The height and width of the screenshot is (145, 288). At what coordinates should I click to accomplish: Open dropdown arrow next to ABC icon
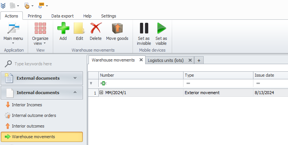[x=47, y=6]
